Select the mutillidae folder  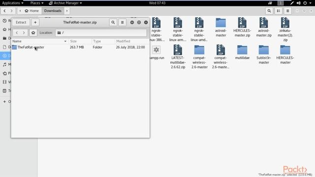[242, 52]
